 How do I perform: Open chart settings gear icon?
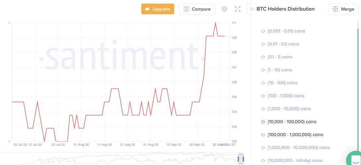(x=224, y=9)
